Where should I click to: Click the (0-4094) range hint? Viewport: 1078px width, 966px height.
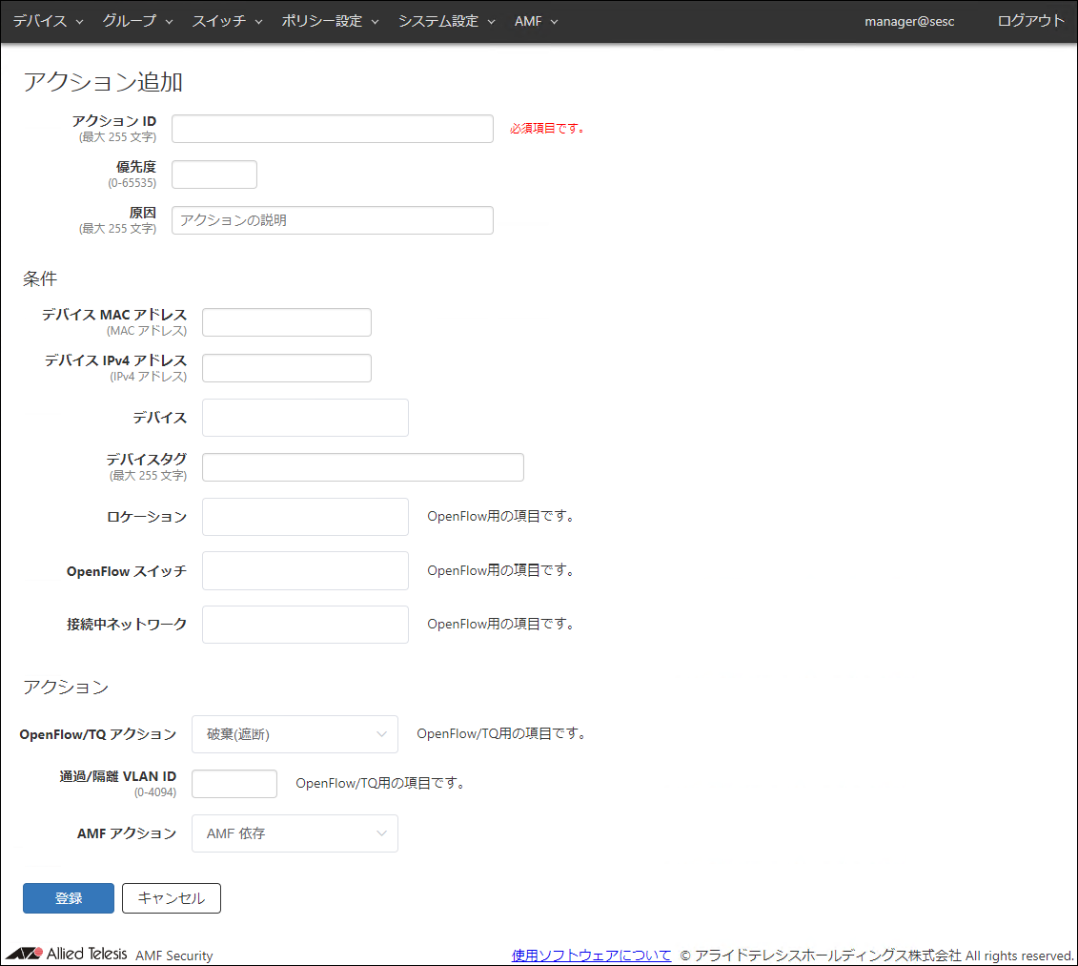tap(155, 792)
